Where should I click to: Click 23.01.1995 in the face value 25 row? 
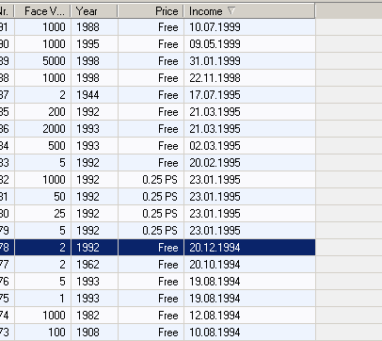pos(215,214)
